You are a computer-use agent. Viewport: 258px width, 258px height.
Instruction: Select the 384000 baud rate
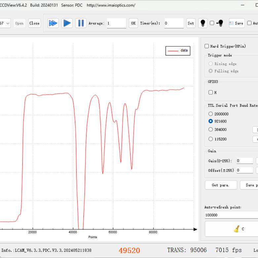210,129
